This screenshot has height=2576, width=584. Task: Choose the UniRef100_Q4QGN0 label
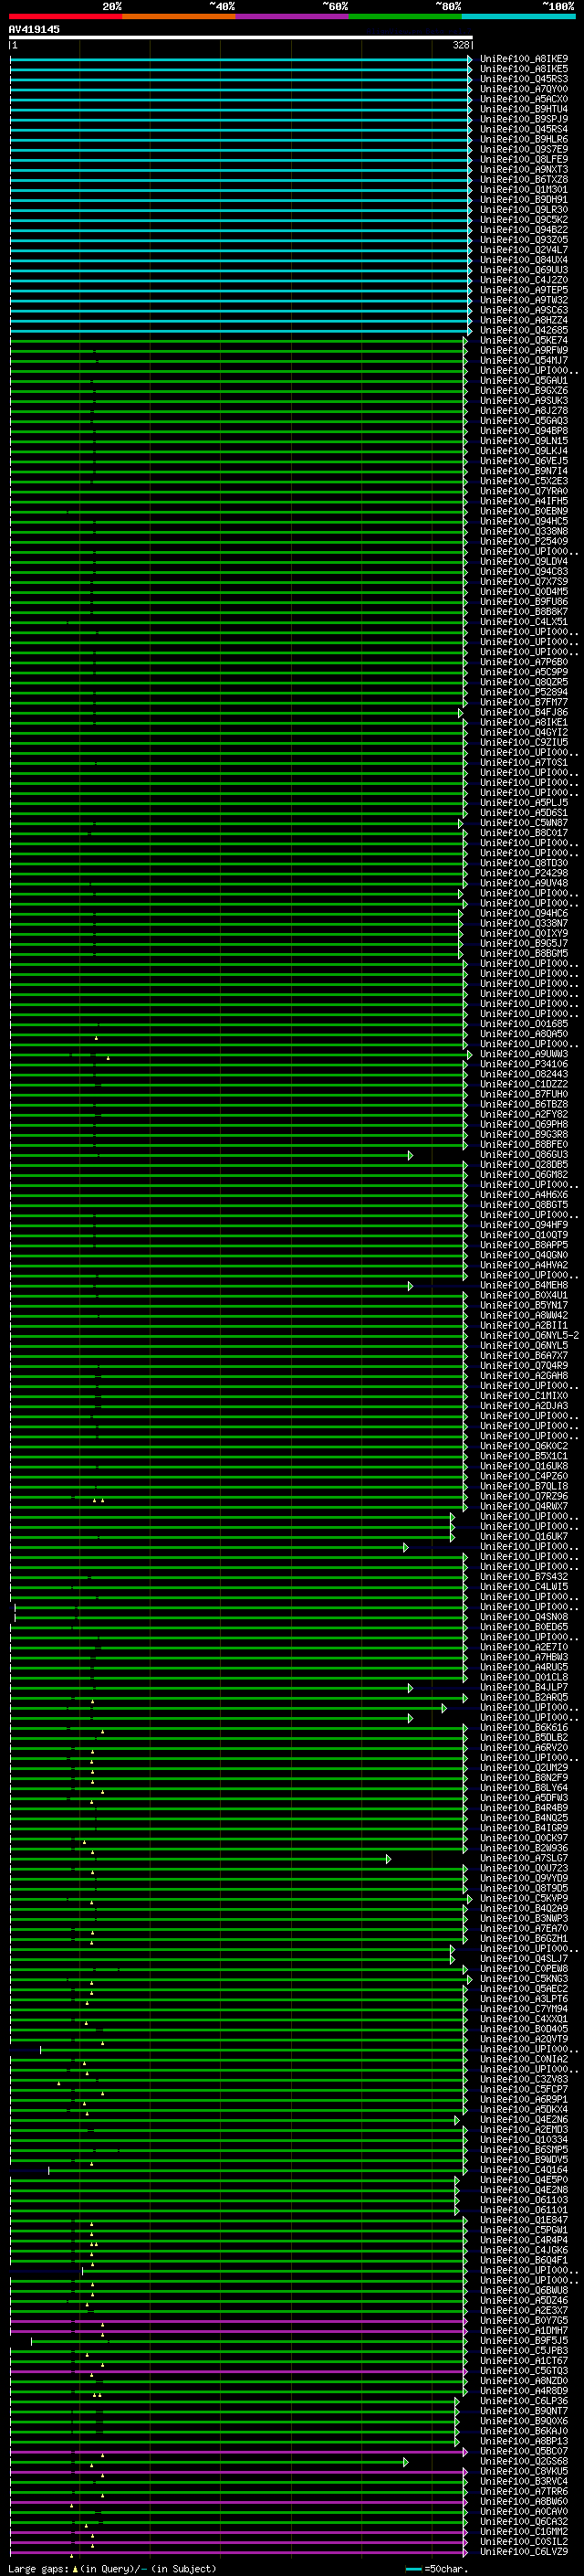coord(524,1255)
